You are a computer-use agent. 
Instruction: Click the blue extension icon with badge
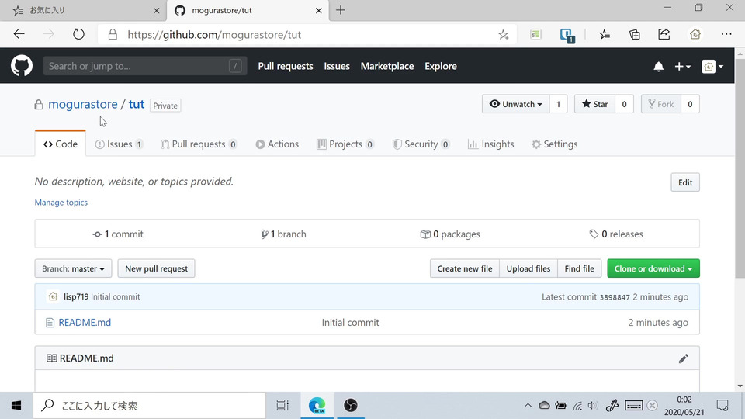[567, 35]
